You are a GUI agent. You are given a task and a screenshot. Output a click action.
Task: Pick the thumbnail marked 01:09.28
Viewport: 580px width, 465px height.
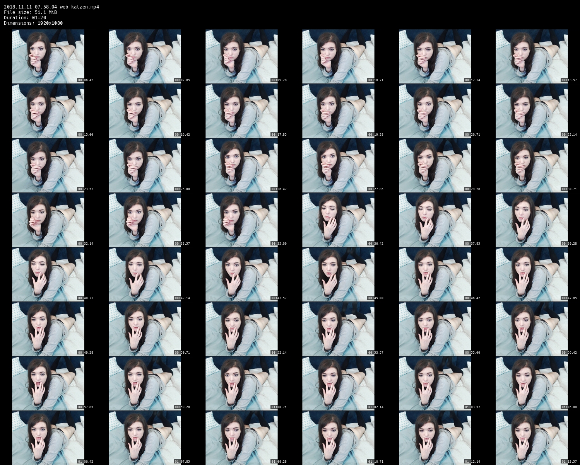click(242, 438)
